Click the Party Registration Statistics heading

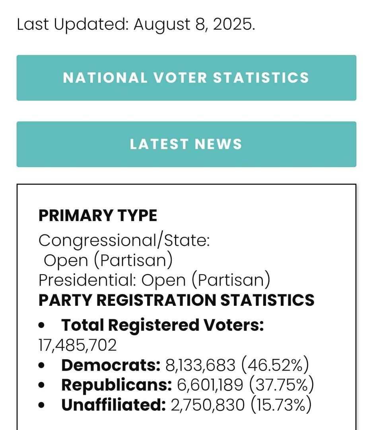tap(176, 300)
